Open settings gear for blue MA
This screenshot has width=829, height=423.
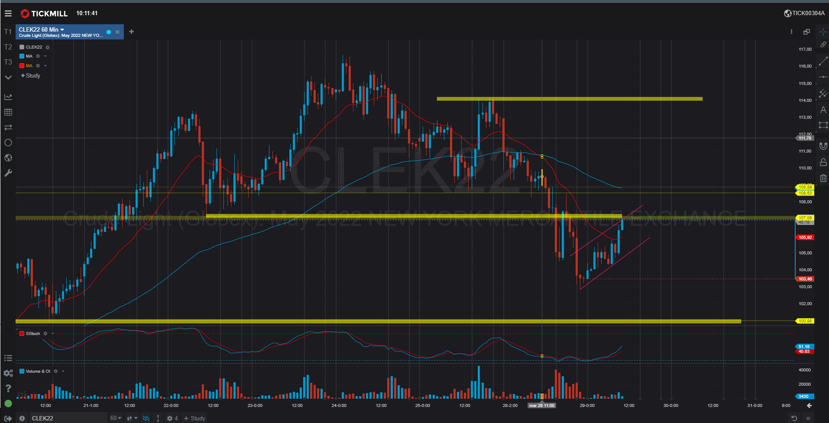[38, 56]
